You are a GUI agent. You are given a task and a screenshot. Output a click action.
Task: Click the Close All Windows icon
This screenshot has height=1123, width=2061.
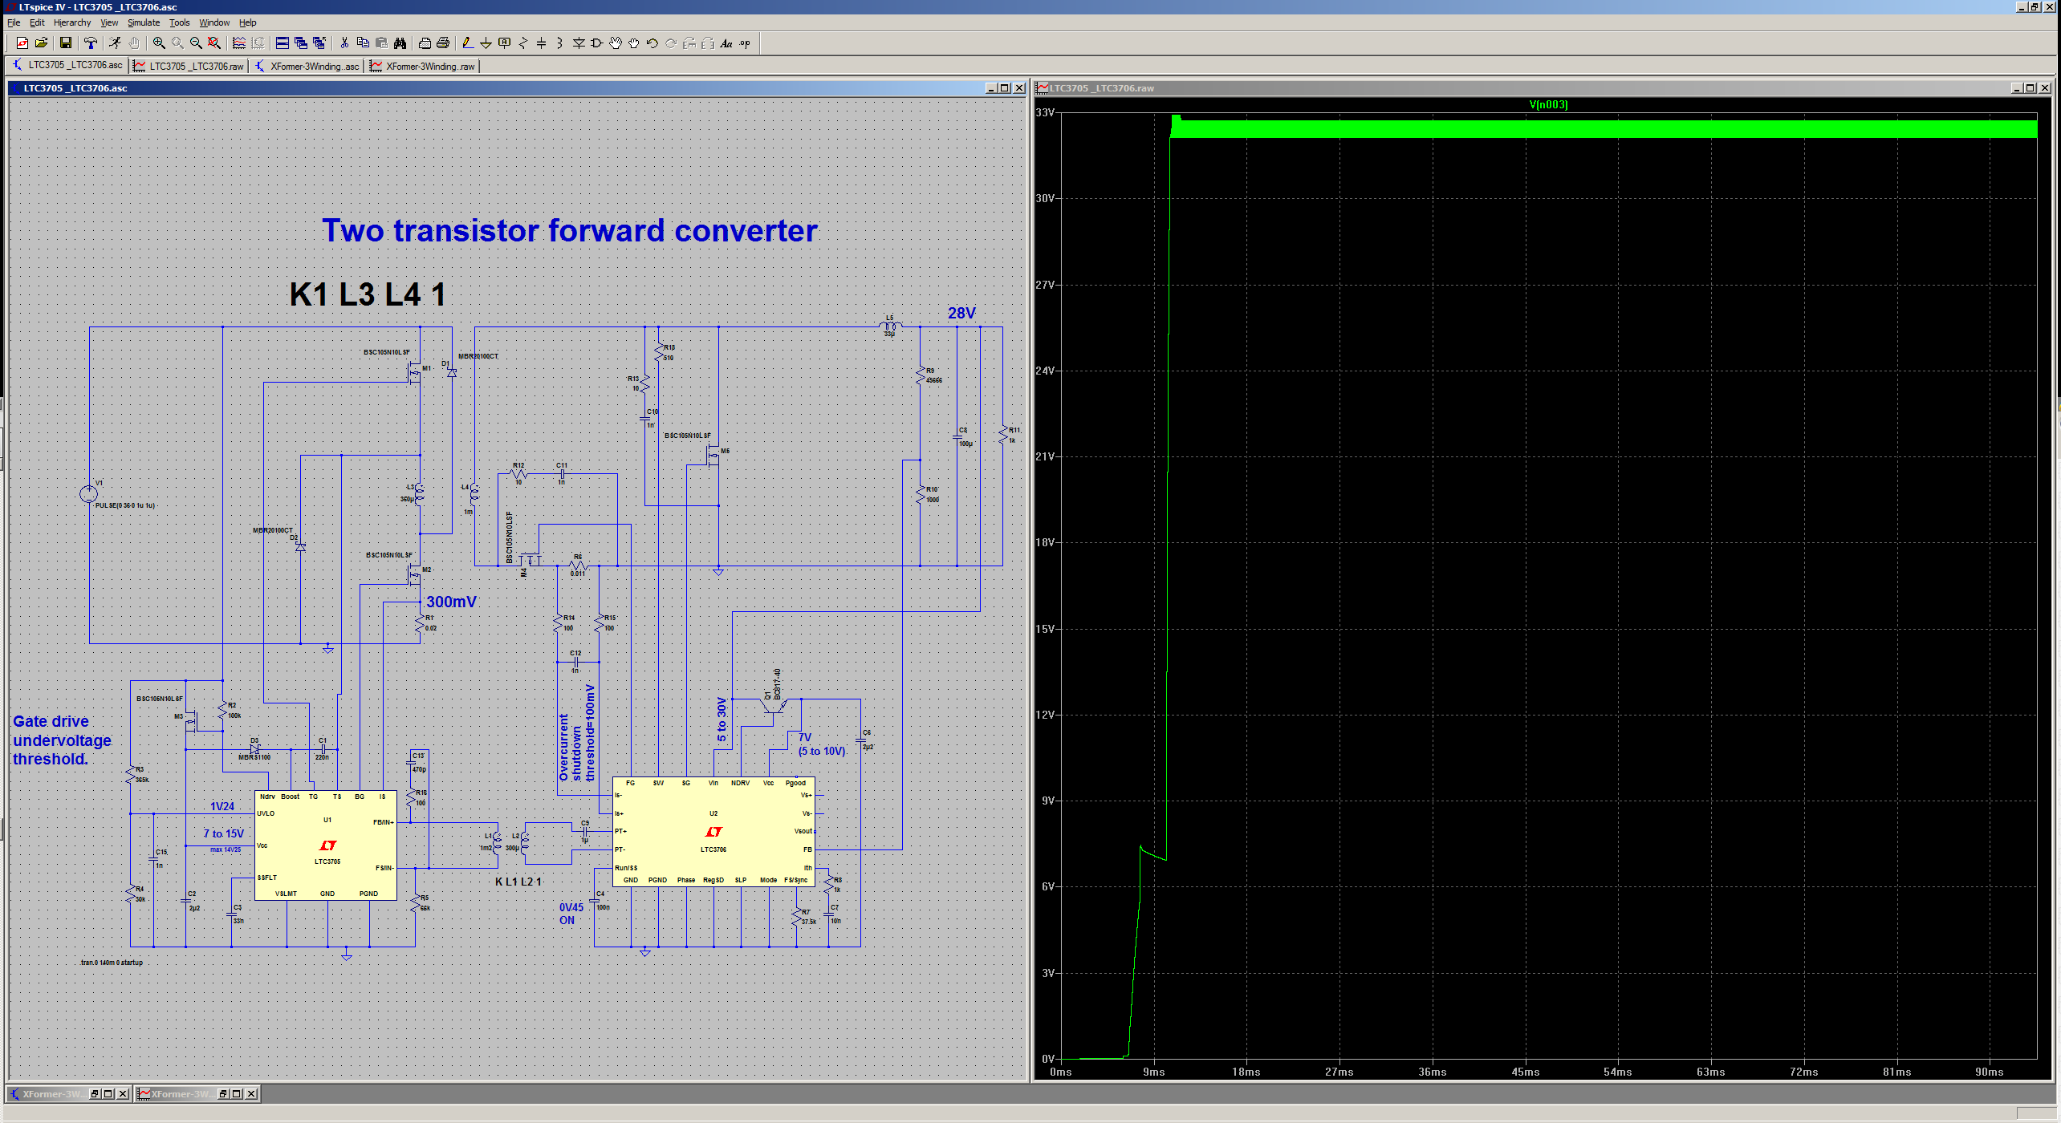[x=319, y=43]
